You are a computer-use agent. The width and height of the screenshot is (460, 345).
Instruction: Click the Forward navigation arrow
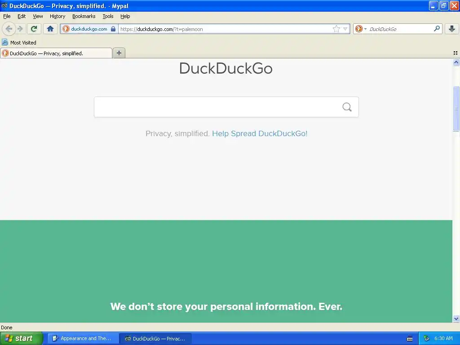20,29
